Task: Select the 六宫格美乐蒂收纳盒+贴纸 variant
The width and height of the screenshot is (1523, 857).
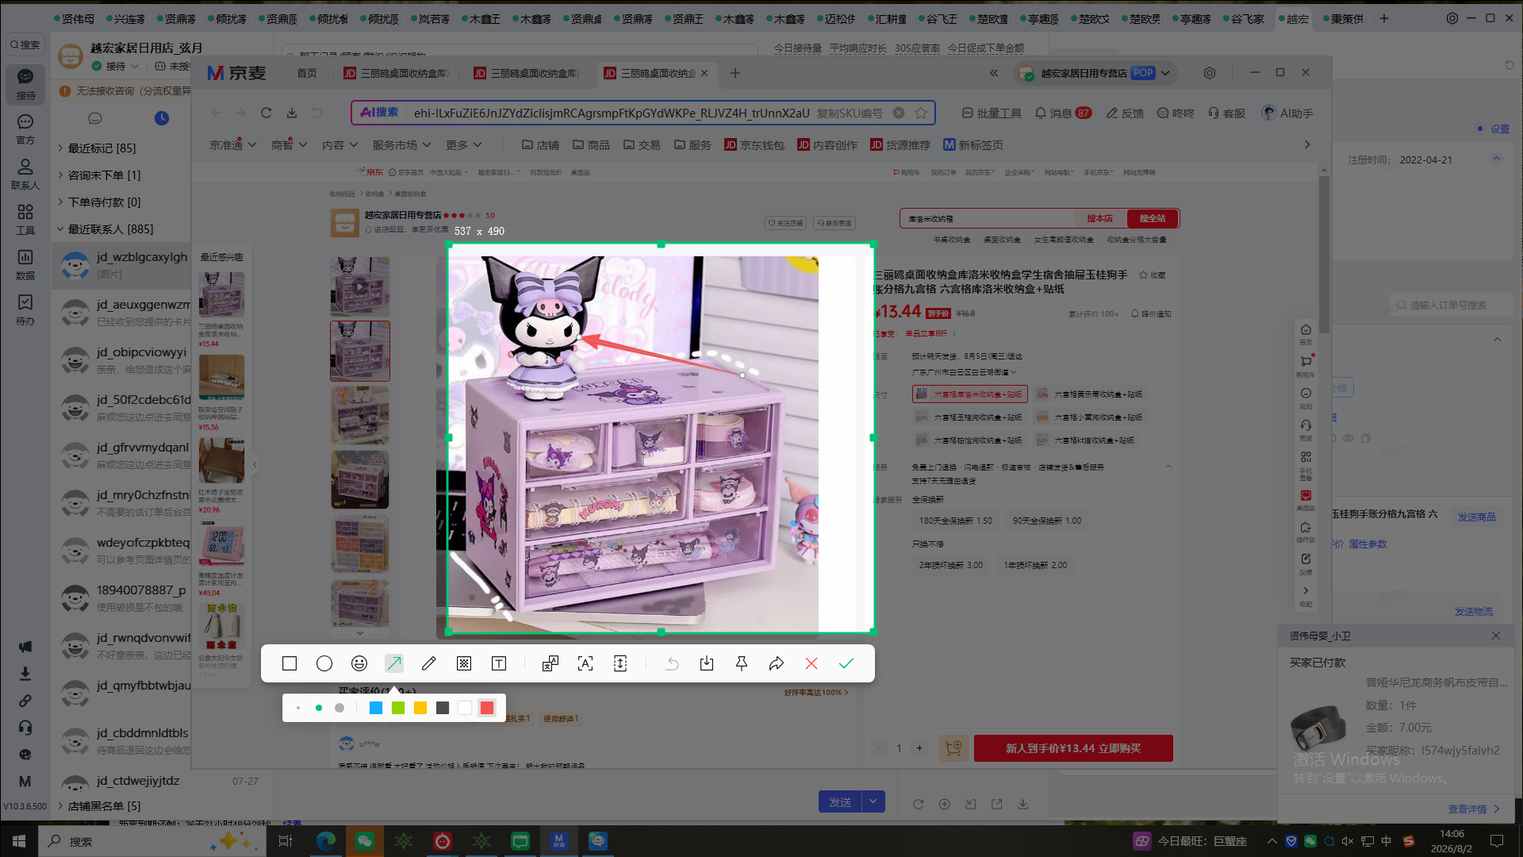Action: (x=1091, y=394)
